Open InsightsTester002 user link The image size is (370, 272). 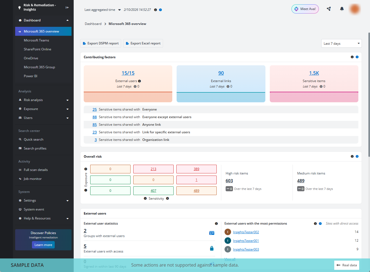click(x=246, y=232)
